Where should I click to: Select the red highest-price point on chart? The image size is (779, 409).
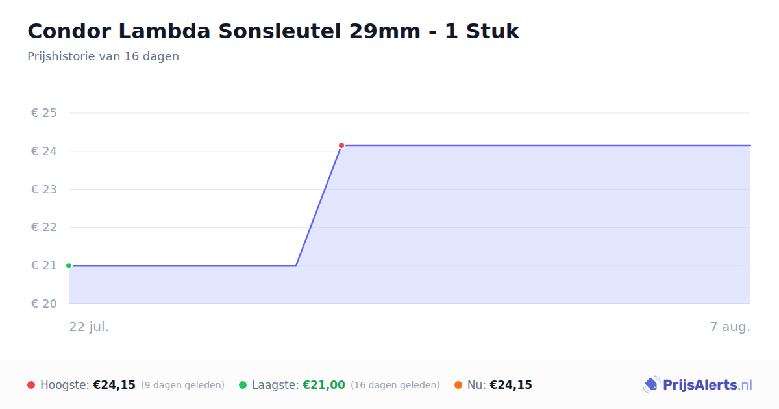341,145
